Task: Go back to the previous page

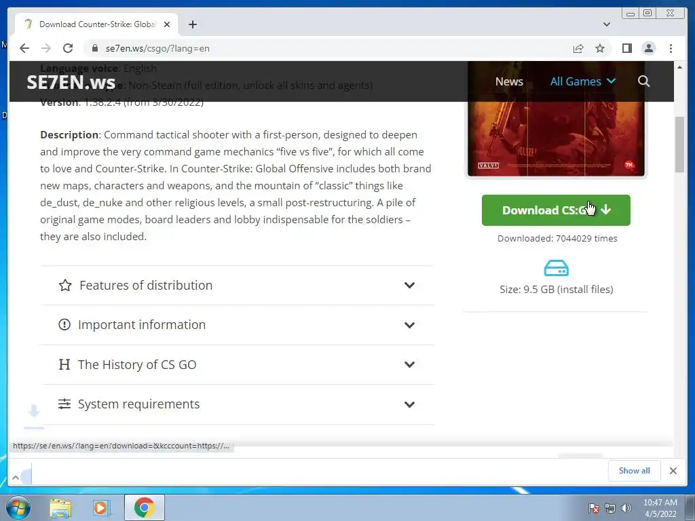Action: coord(24,48)
